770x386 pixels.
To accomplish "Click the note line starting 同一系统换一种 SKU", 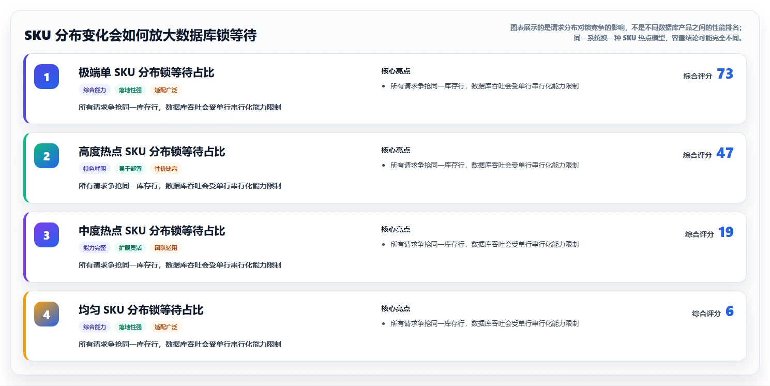I will pos(658,38).
